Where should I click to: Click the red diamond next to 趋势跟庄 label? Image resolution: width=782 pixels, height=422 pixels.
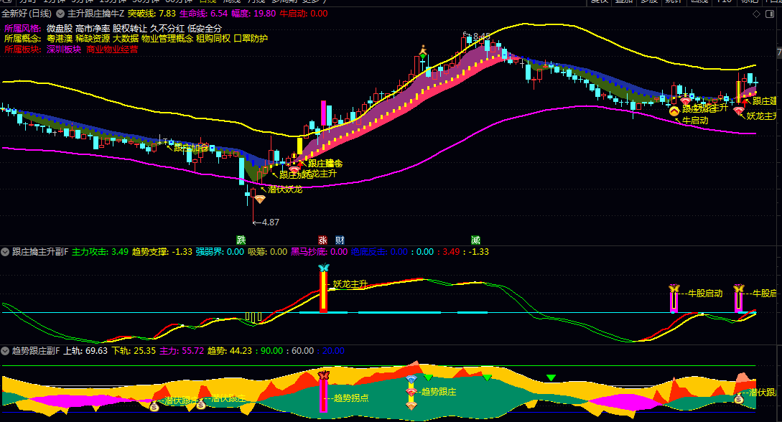(x=411, y=393)
